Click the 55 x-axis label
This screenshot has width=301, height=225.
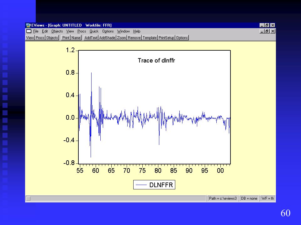pos(80,171)
